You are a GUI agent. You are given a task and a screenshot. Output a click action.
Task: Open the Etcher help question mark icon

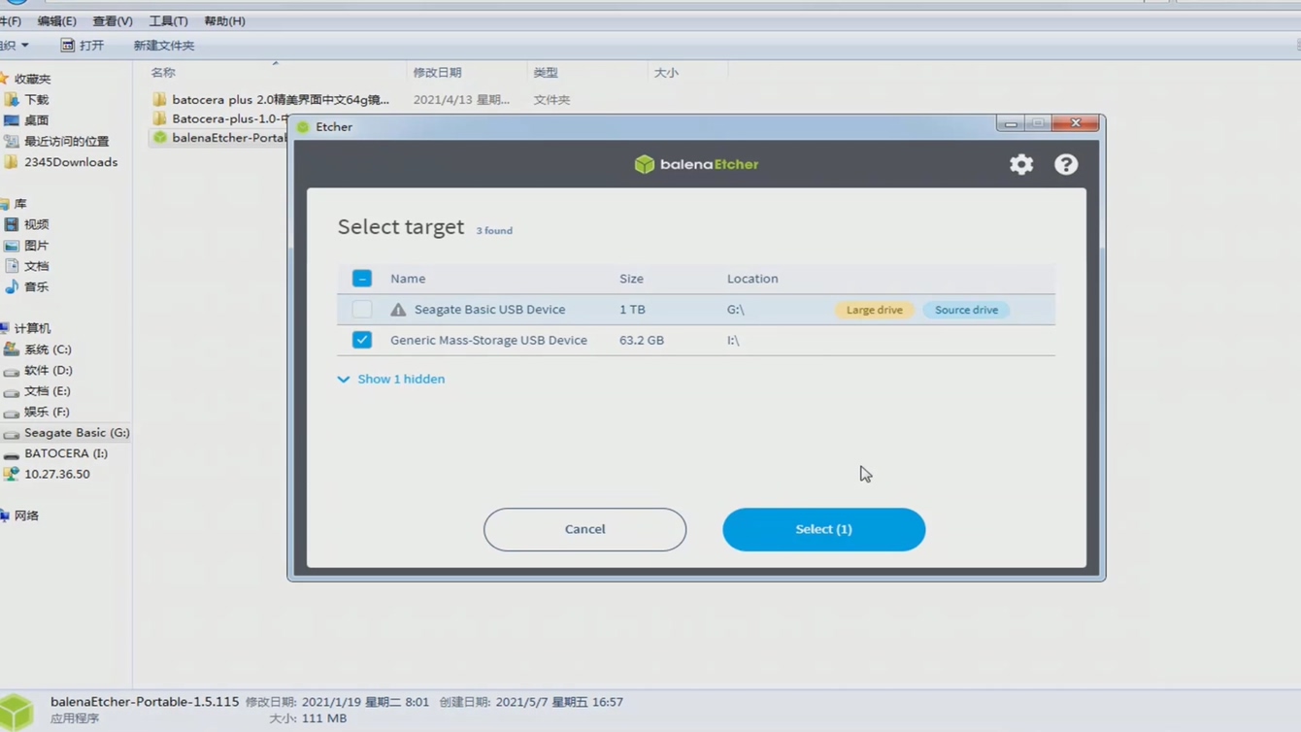(1066, 164)
